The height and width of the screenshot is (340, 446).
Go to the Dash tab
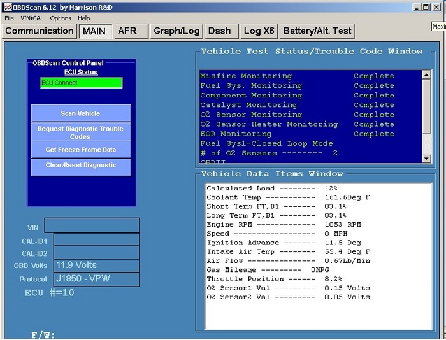click(x=220, y=31)
